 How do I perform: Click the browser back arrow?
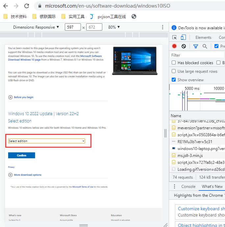point(6,6)
